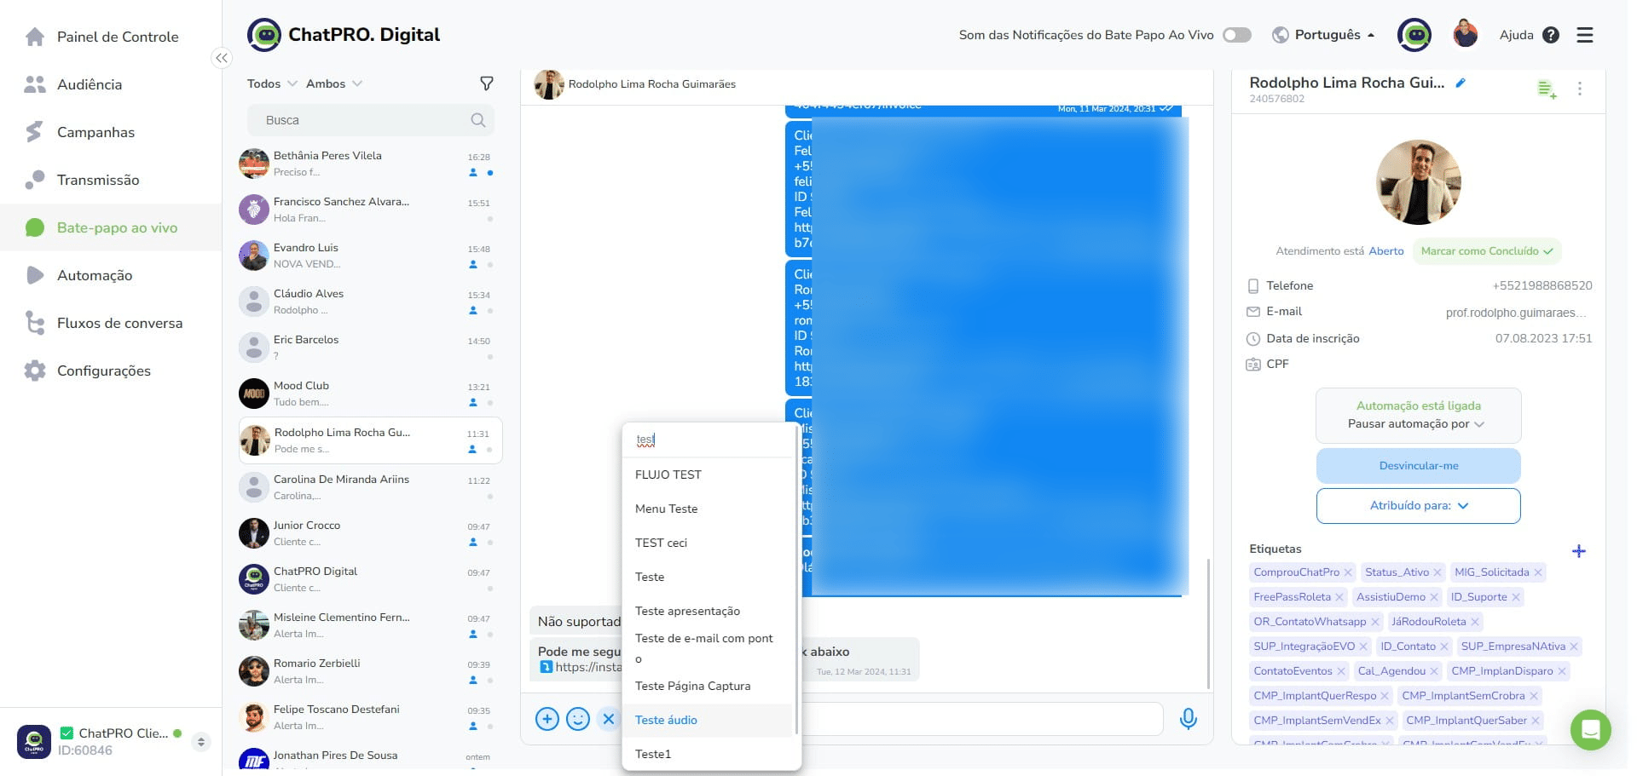
Task: Open the user profile photo in header
Action: pyautogui.click(x=1466, y=35)
